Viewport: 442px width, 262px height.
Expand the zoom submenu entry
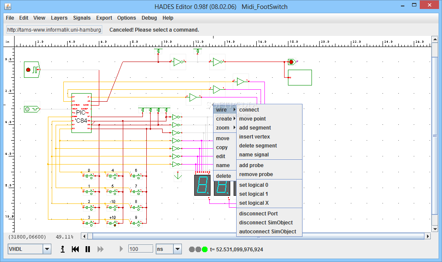[225, 128]
